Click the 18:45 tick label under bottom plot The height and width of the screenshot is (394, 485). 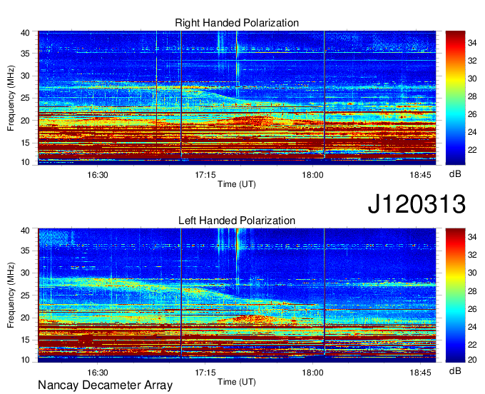[x=420, y=373]
